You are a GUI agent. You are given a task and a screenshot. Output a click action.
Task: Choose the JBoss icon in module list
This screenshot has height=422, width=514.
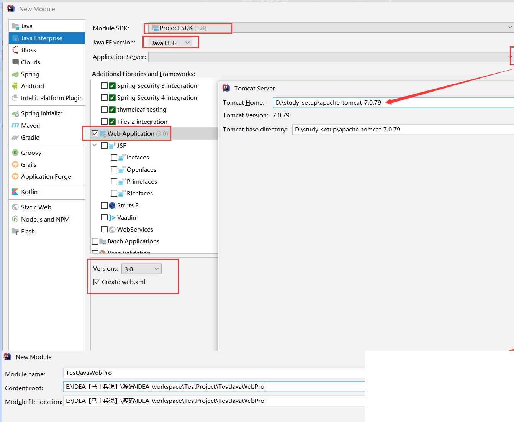tap(15, 50)
